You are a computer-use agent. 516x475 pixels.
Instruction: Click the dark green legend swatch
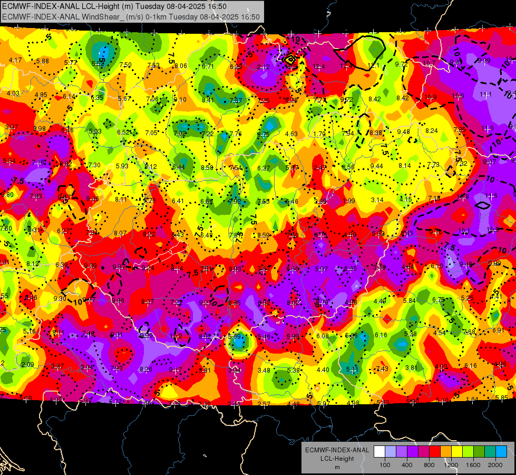click(479, 452)
